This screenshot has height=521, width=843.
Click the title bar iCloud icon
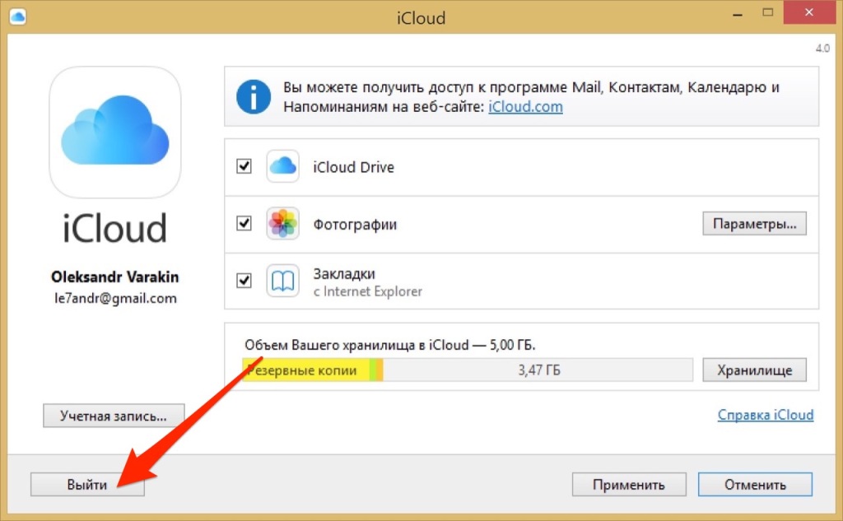click(x=17, y=16)
